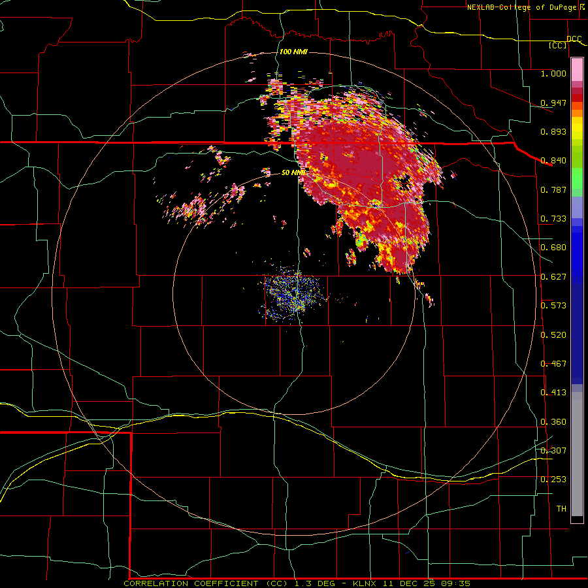Click the 0.360 color scale value
The width and height of the screenshot is (588, 588).
click(553, 422)
